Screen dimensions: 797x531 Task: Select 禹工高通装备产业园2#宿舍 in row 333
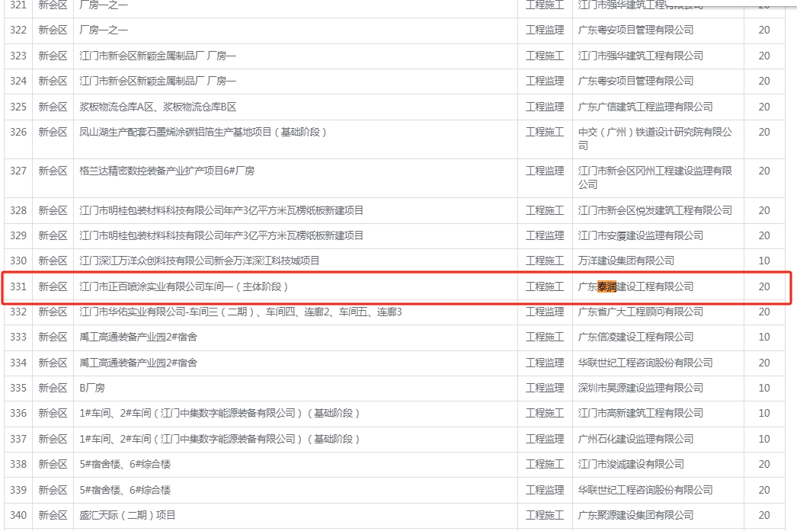coord(138,337)
